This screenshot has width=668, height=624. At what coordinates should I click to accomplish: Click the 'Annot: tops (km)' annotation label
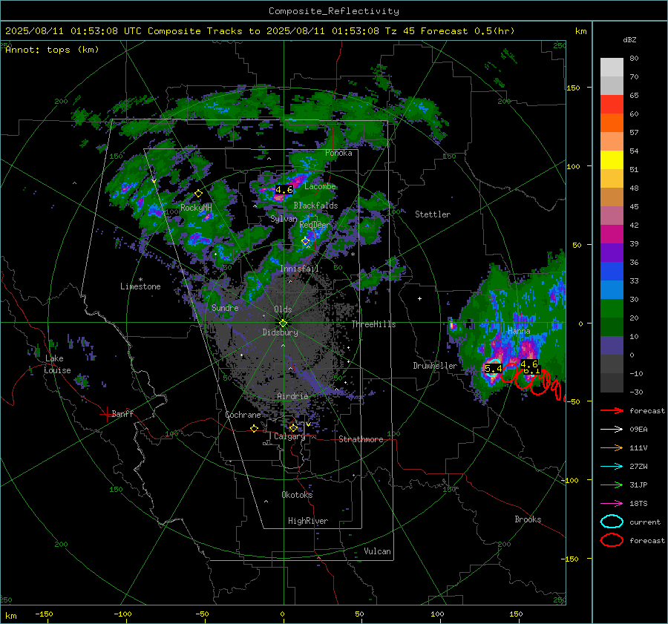tap(52, 50)
